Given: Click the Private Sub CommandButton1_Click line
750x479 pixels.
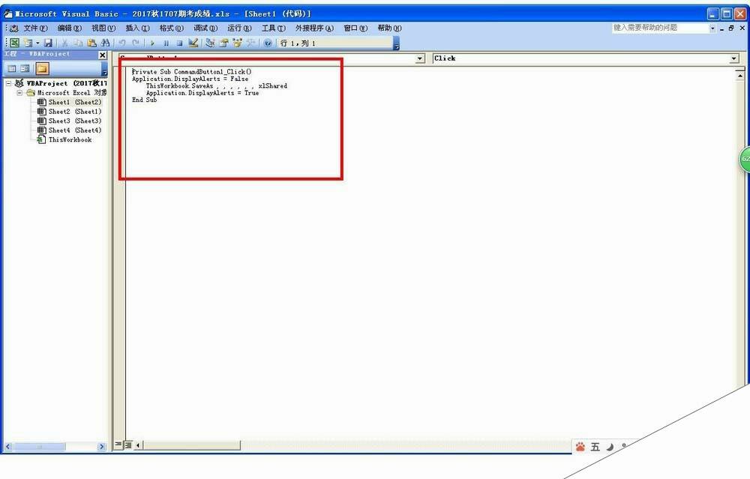Looking at the screenshot, I should 192,72.
